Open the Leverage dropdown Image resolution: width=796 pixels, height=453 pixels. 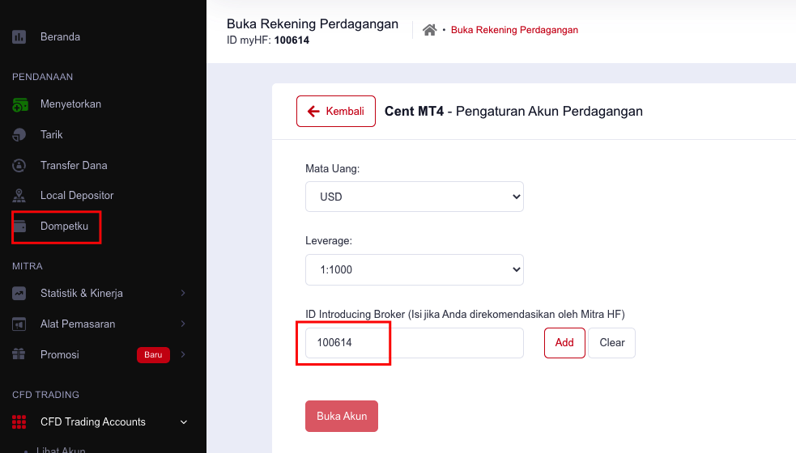click(x=414, y=269)
